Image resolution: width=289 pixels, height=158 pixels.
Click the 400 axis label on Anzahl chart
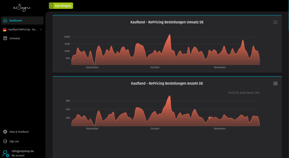pyautogui.click(x=68, y=109)
